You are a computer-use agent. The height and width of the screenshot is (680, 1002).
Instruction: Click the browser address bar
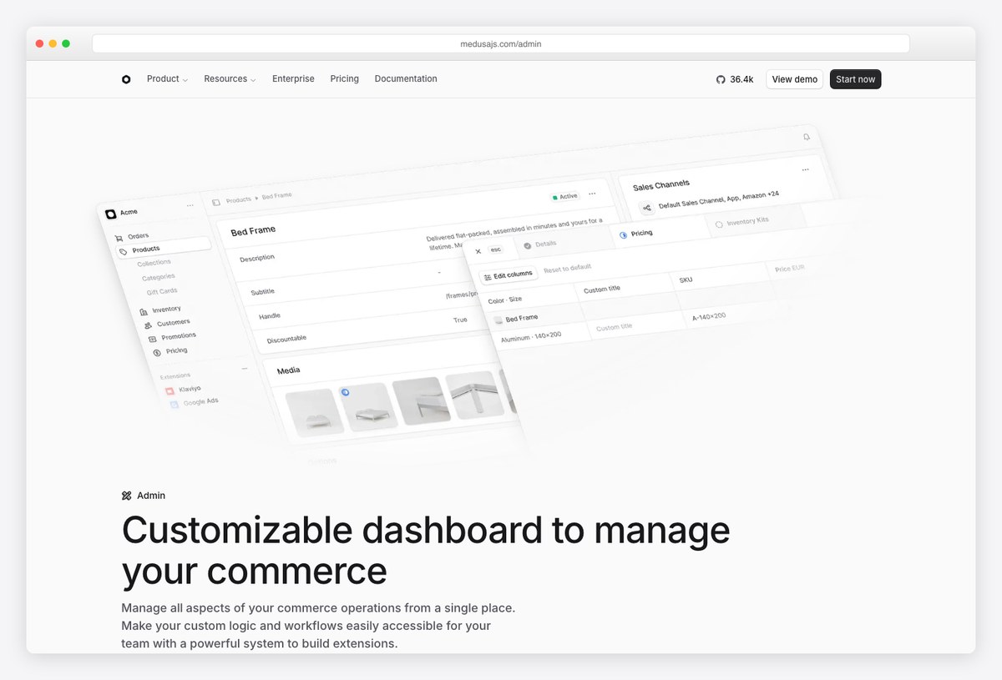[501, 44]
